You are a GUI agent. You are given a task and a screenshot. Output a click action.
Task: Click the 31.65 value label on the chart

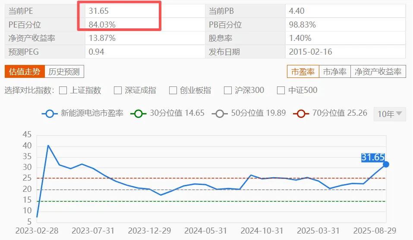(372, 157)
